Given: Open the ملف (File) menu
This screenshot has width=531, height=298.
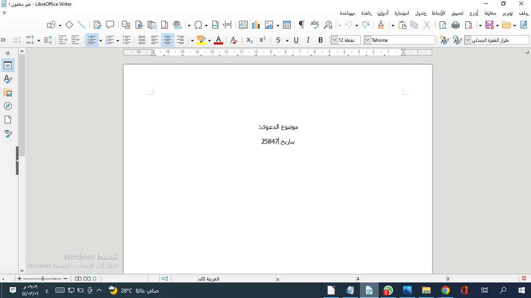Looking at the screenshot, I should (x=523, y=13).
